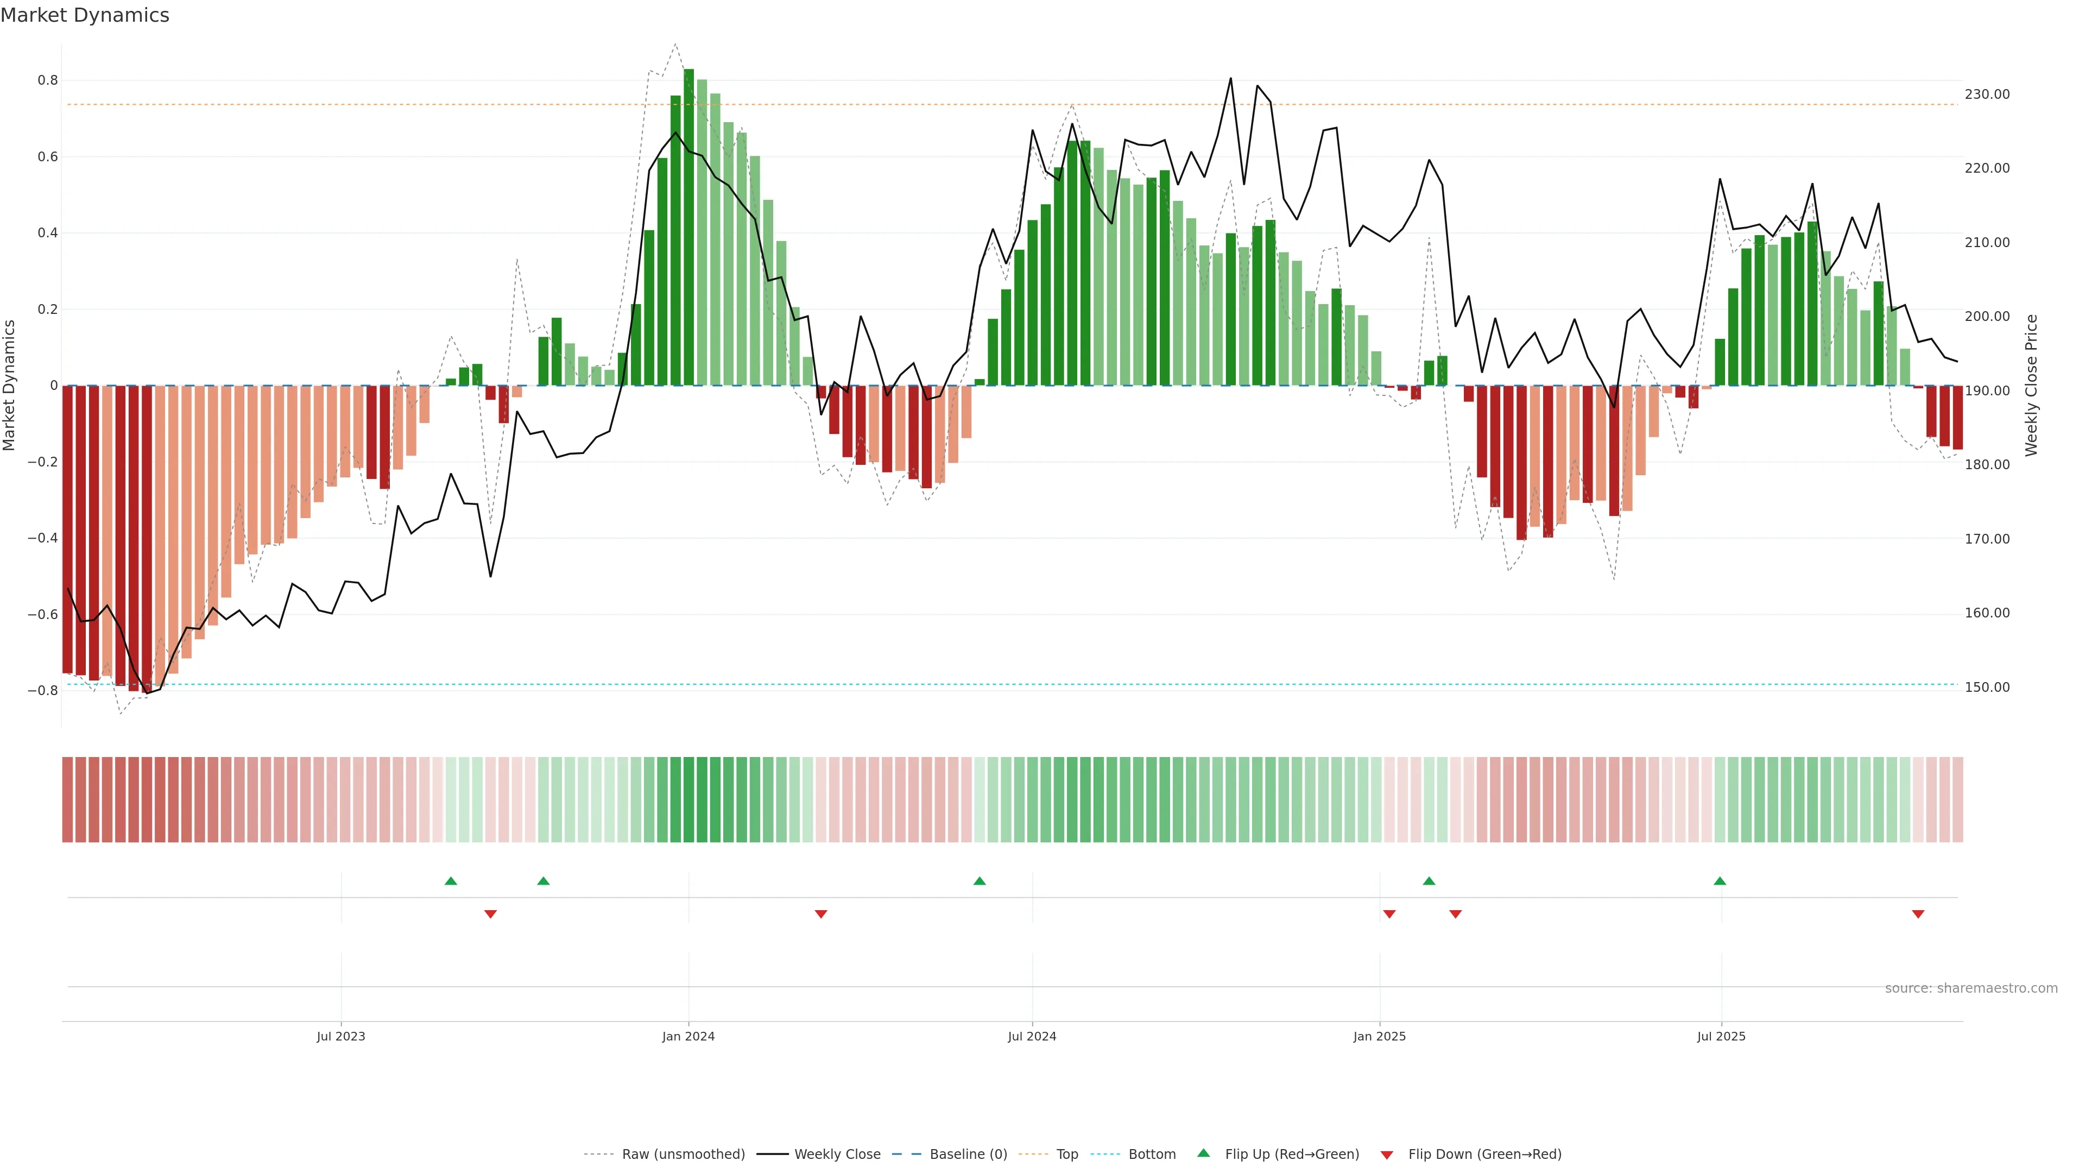
Task: Click the Flip Down triangle between Jan and Jul 2024
Action: pos(821,914)
